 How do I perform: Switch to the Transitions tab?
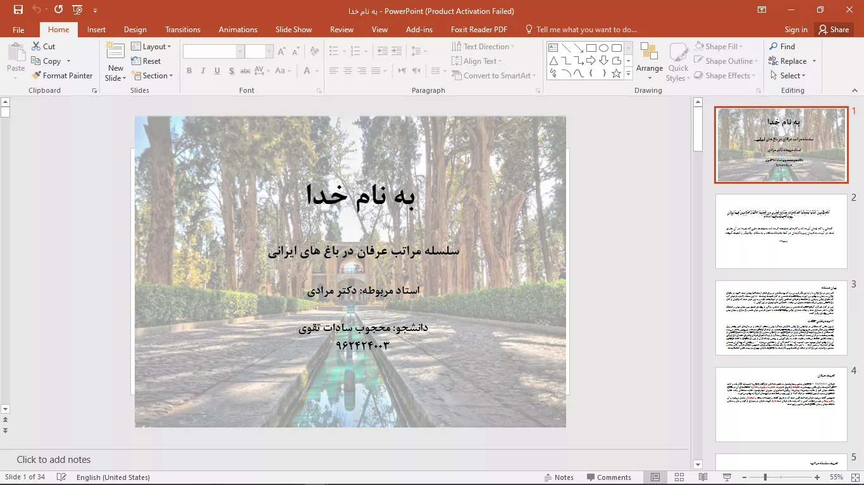[x=183, y=30]
